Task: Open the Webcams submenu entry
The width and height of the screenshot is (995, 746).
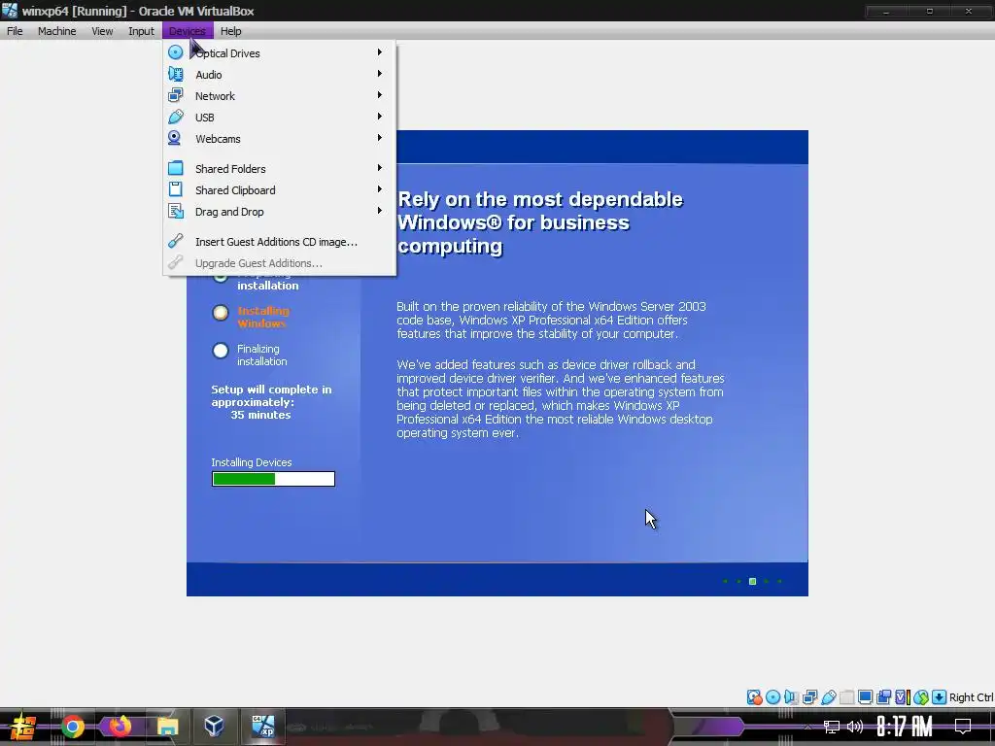Action: click(279, 138)
